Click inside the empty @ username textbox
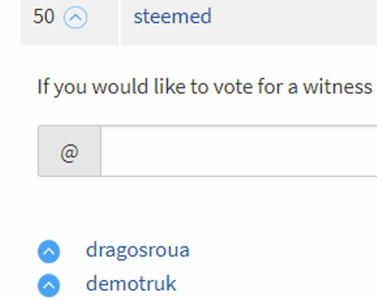 [x=238, y=151]
